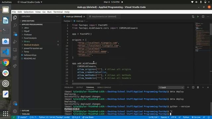Open the Run menu
Screen dimensions: 212x119
point(49,12)
